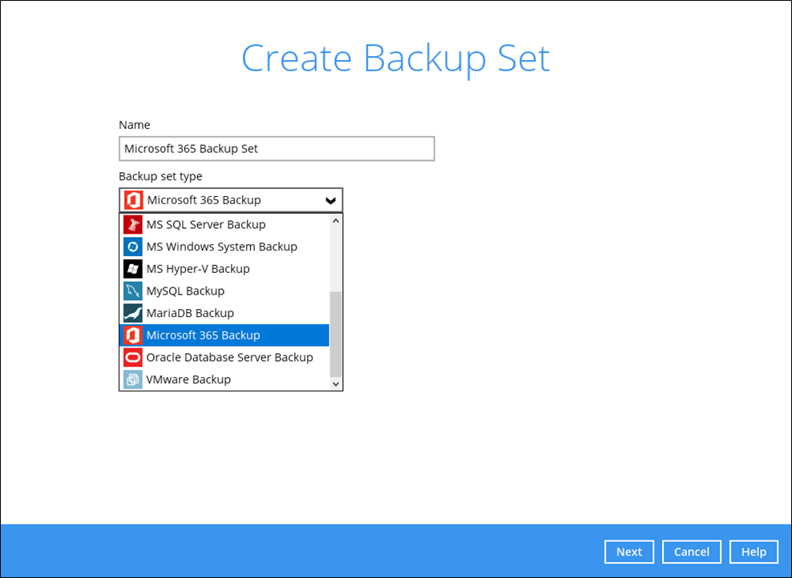
Task: Click the MariaDB seal icon
Action: (x=133, y=313)
